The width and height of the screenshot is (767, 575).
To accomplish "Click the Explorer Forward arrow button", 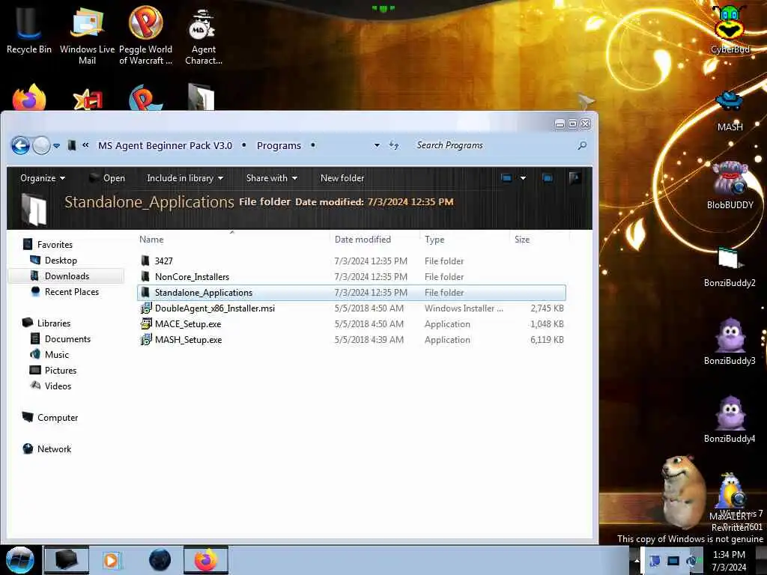I will point(42,146).
